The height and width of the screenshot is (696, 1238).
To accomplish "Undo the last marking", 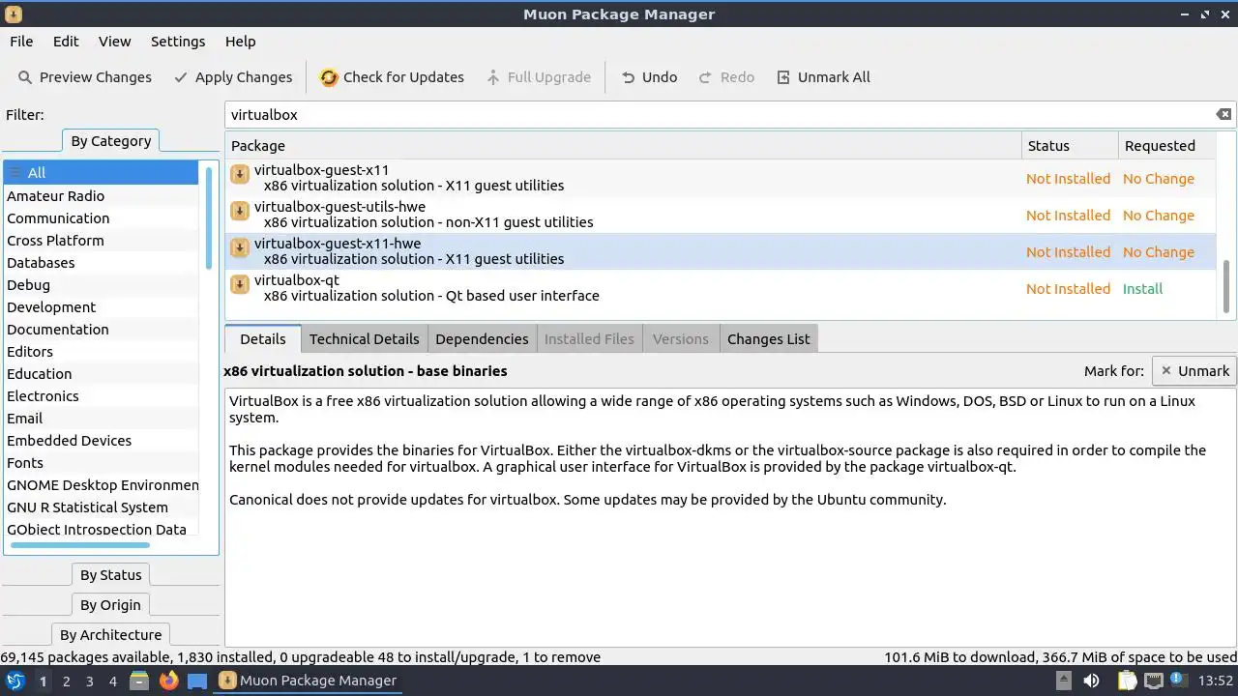I will coord(649,77).
